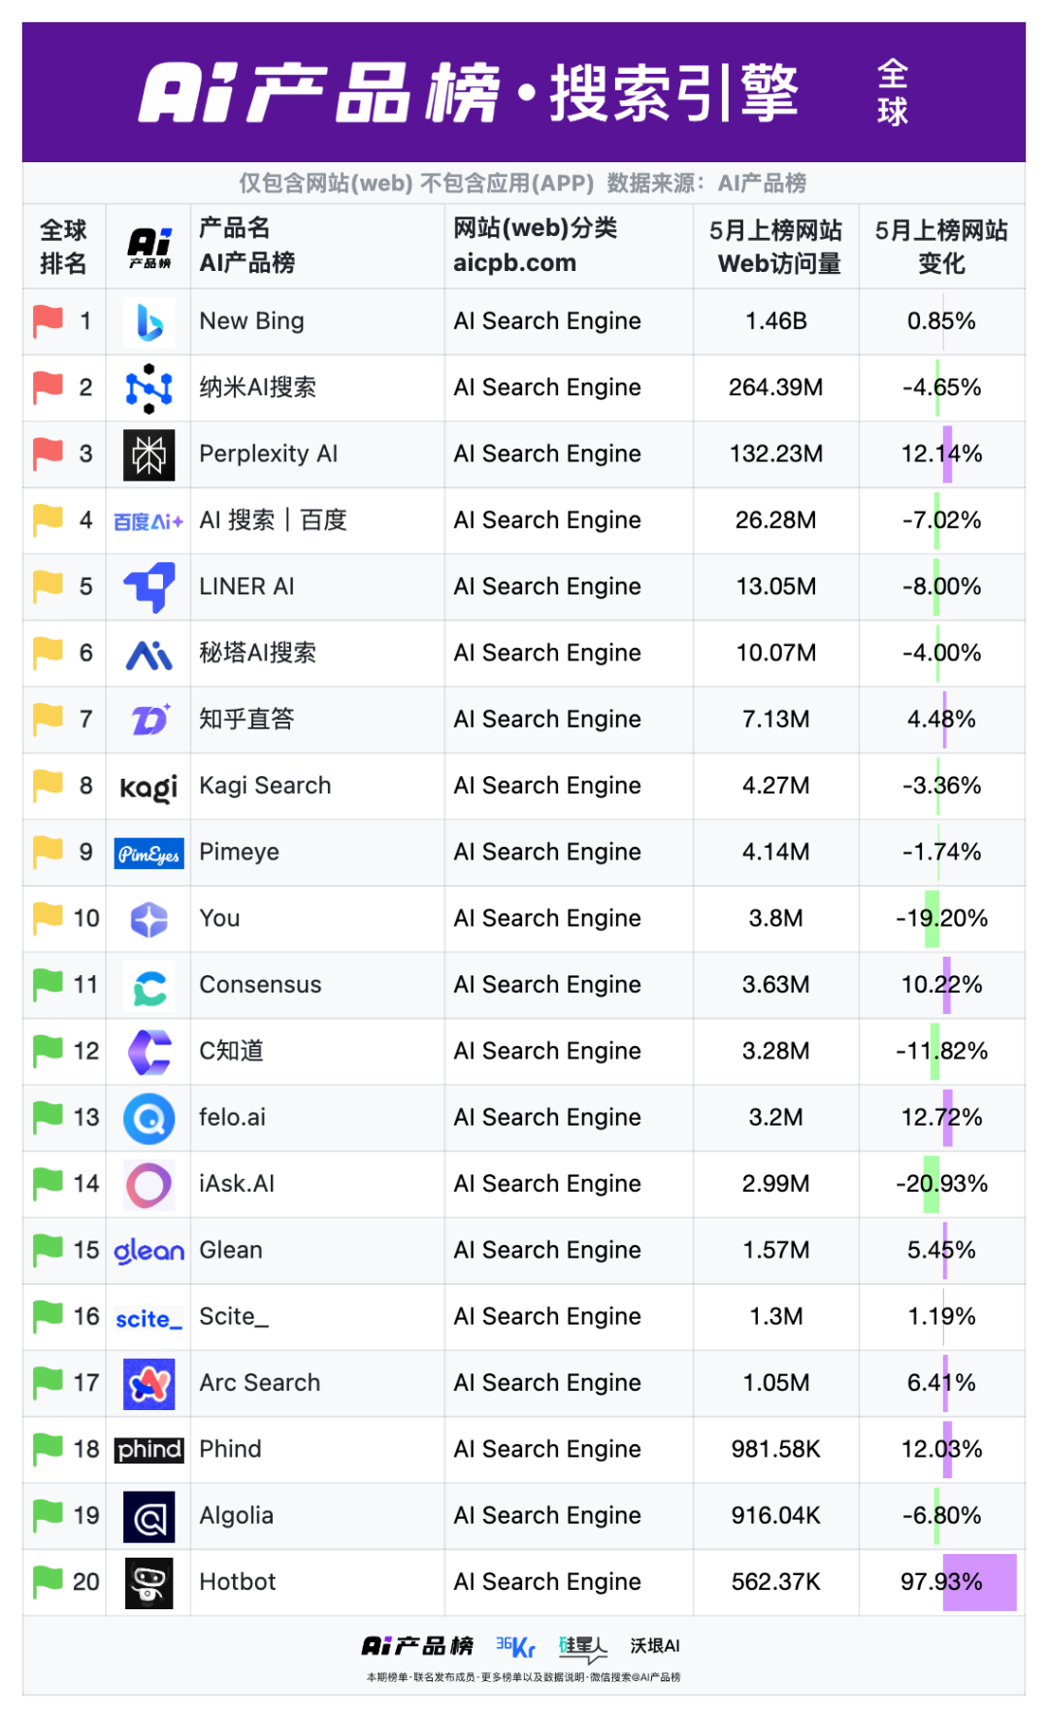This screenshot has height=1718, width=1048.
Task: Click the New Bing logo icon
Action: click(149, 322)
